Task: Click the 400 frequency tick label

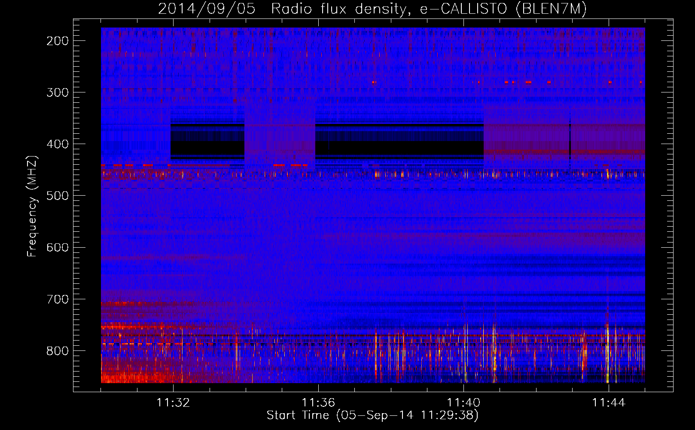Action: (x=58, y=144)
